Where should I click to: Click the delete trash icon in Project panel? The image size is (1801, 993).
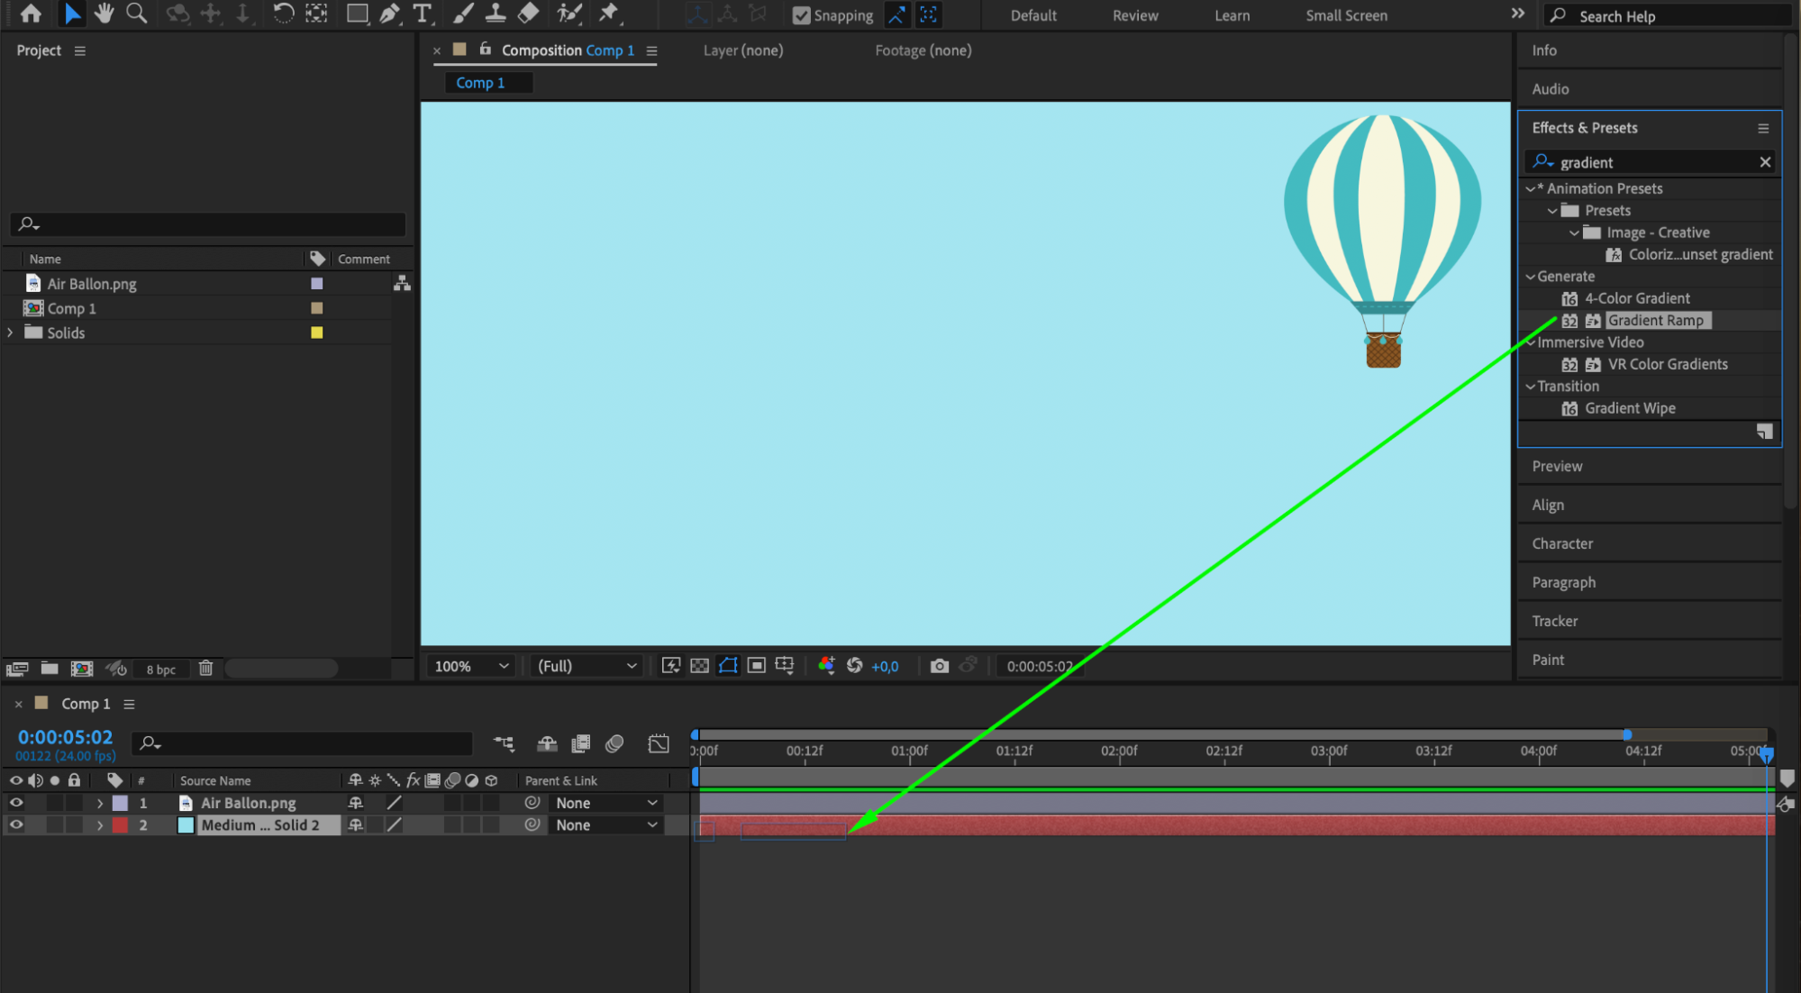pyautogui.click(x=205, y=669)
